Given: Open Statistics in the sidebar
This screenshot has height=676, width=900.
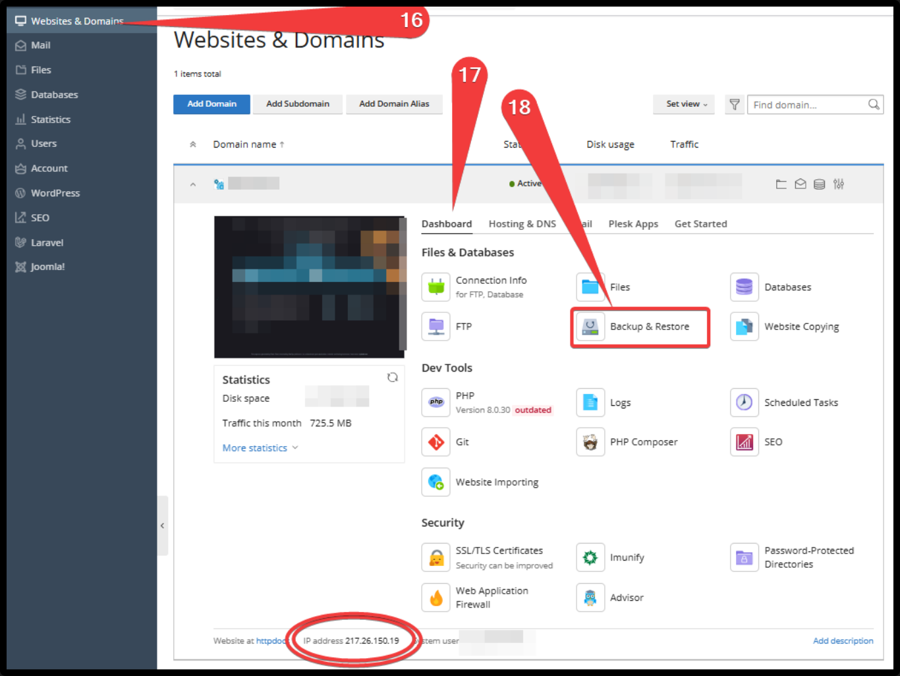Looking at the screenshot, I should pos(82,119).
